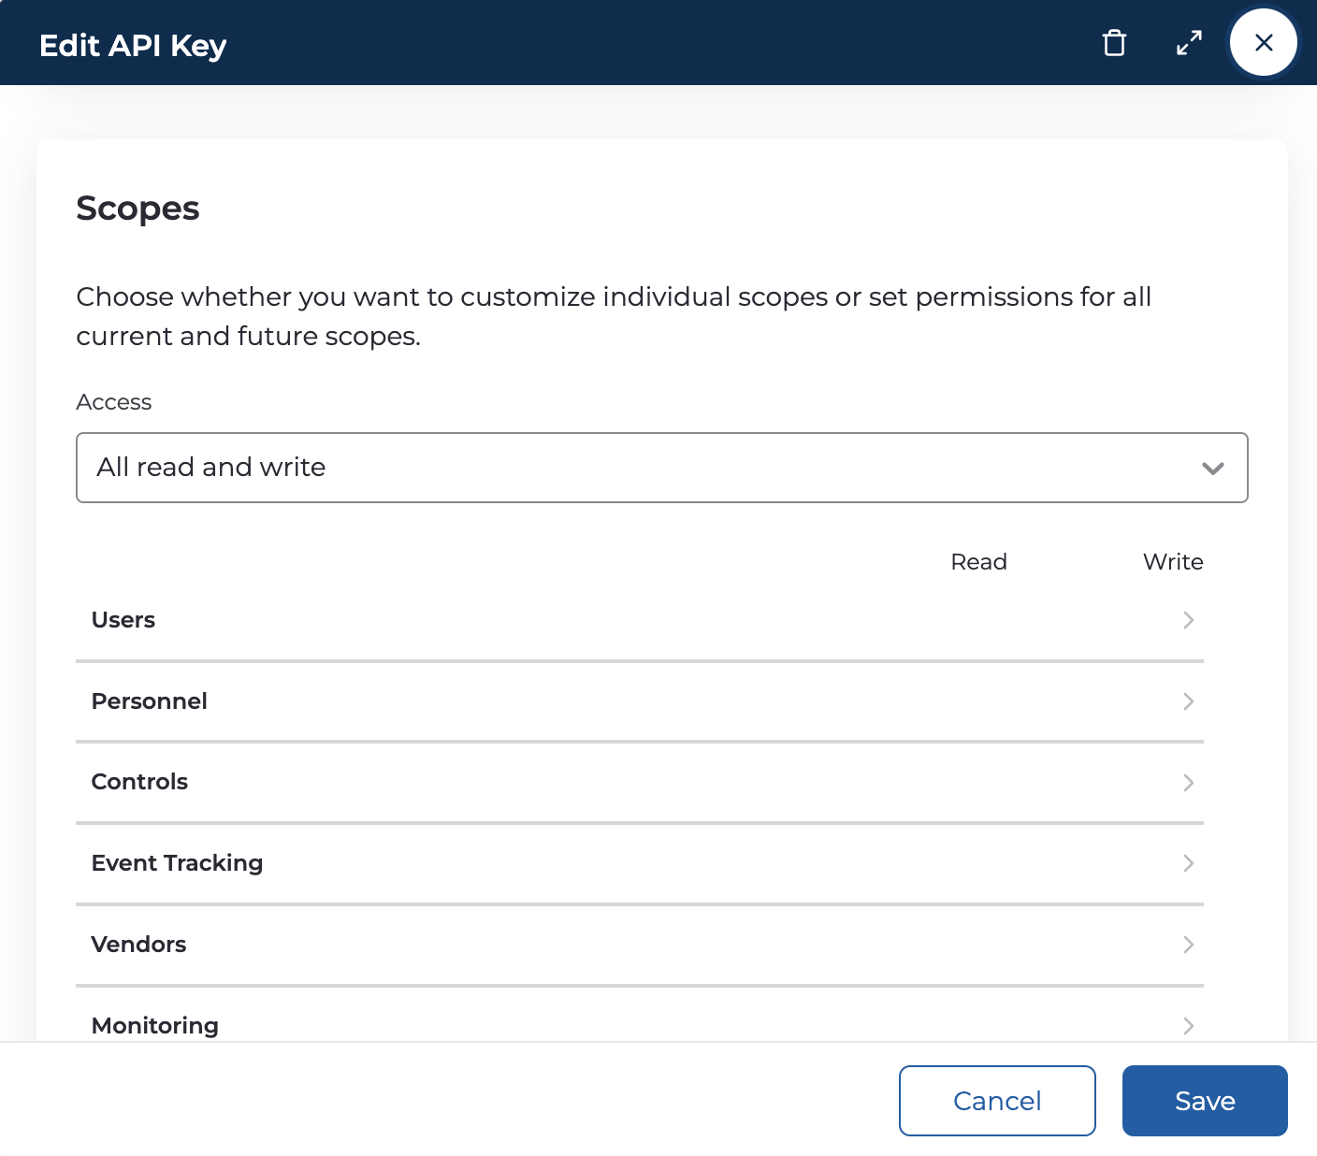Screen dimensions: 1317x1156
Task: Open the Personnel scope label
Action: (150, 701)
